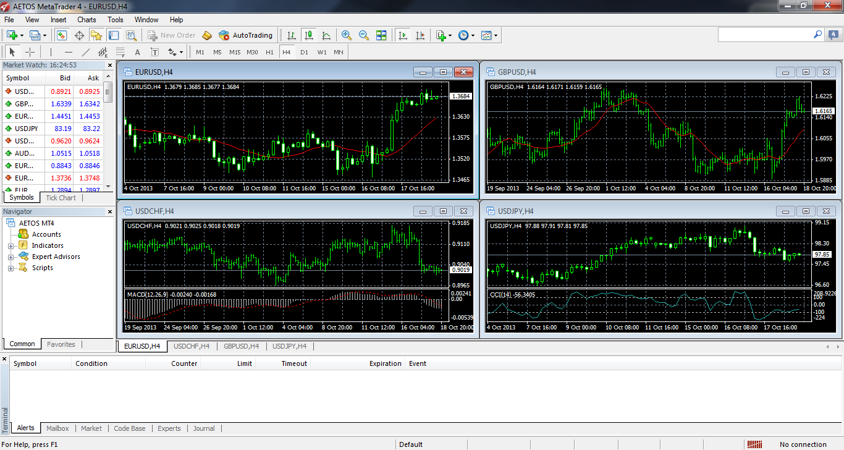Toggle the Terminal panel toolbar icon
844x450 pixels.
pyautogui.click(x=113, y=35)
